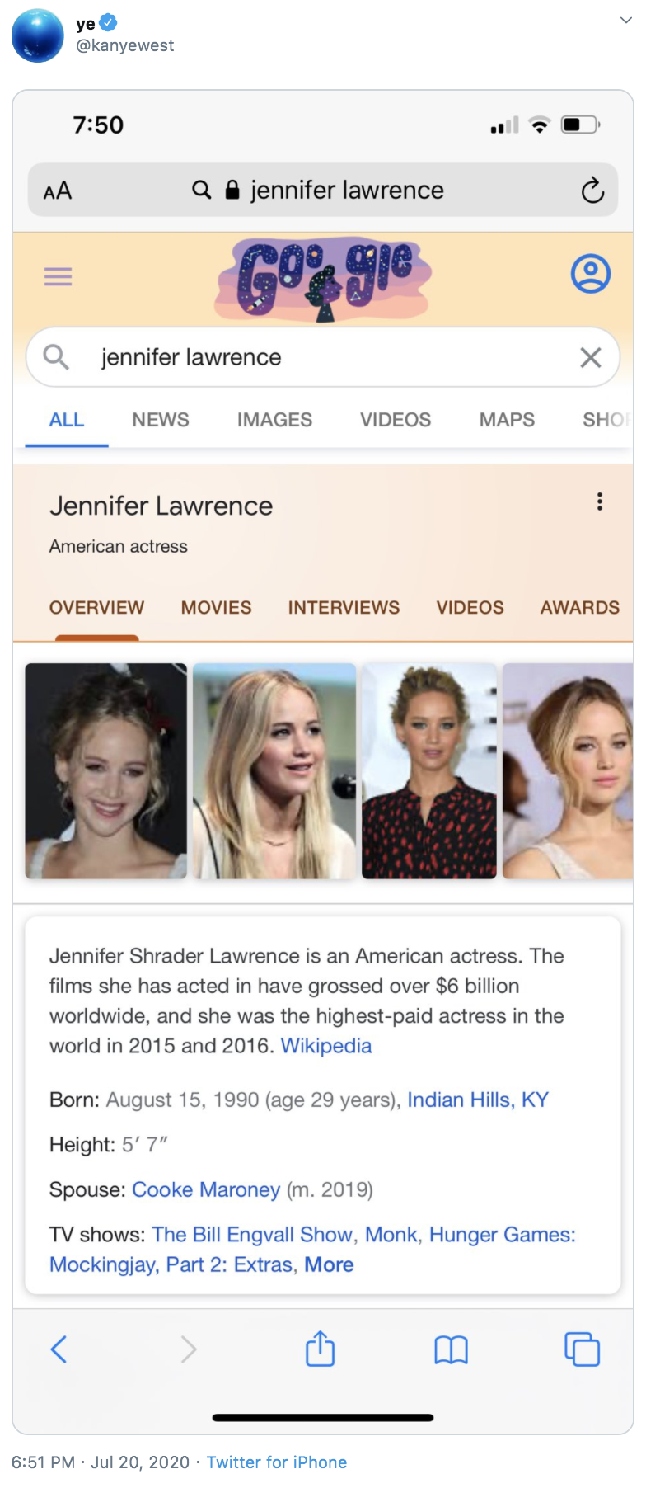Image resolution: width=646 pixels, height=1488 pixels.
Task: Open the Google hamburger menu
Action: (59, 276)
